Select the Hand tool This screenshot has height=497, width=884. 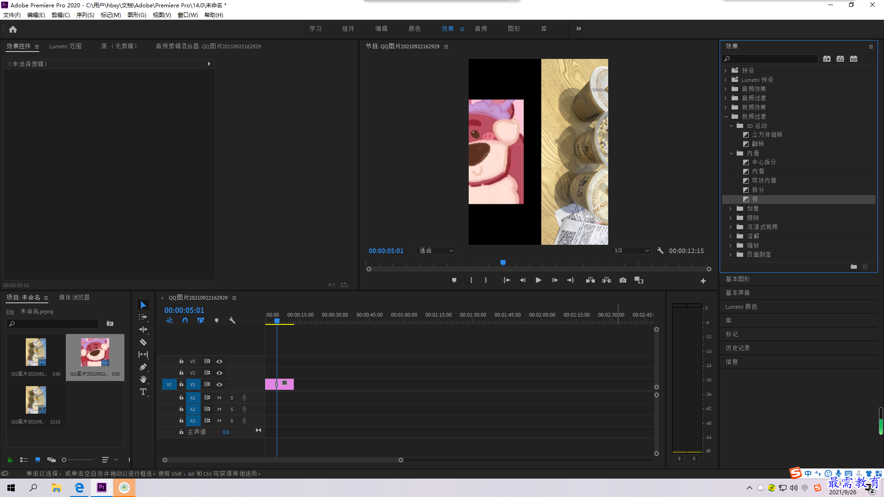pyautogui.click(x=143, y=379)
